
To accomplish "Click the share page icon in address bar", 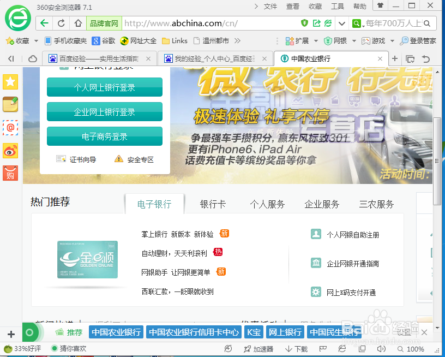I will coord(316,23).
